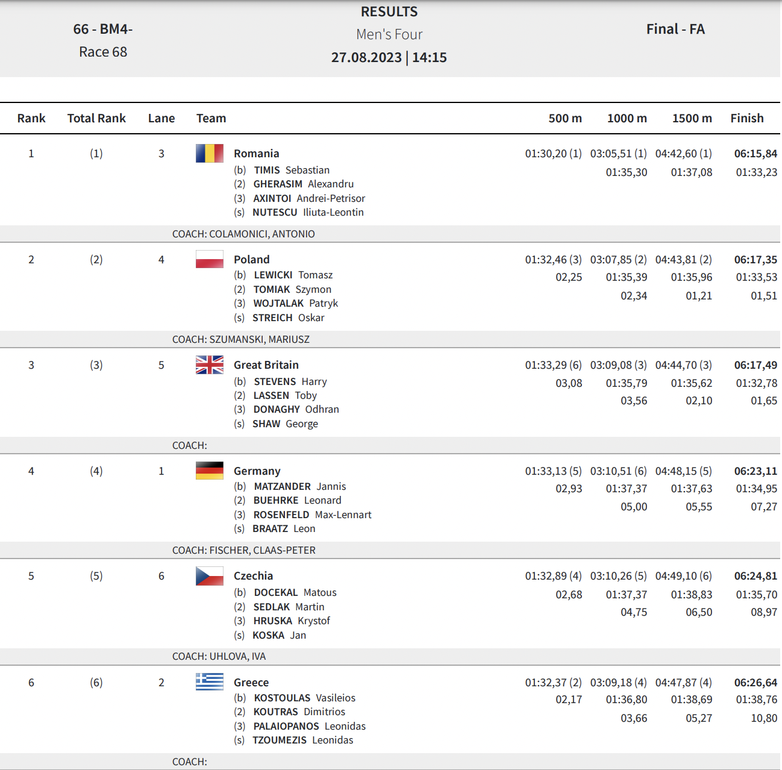The width and height of the screenshot is (782, 770).
Task: Click the Final - FA heading
Action: (x=675, y=29)
